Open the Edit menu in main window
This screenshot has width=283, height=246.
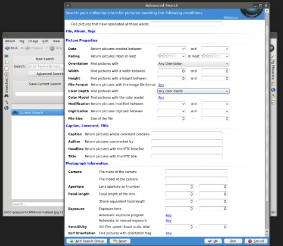45,41
